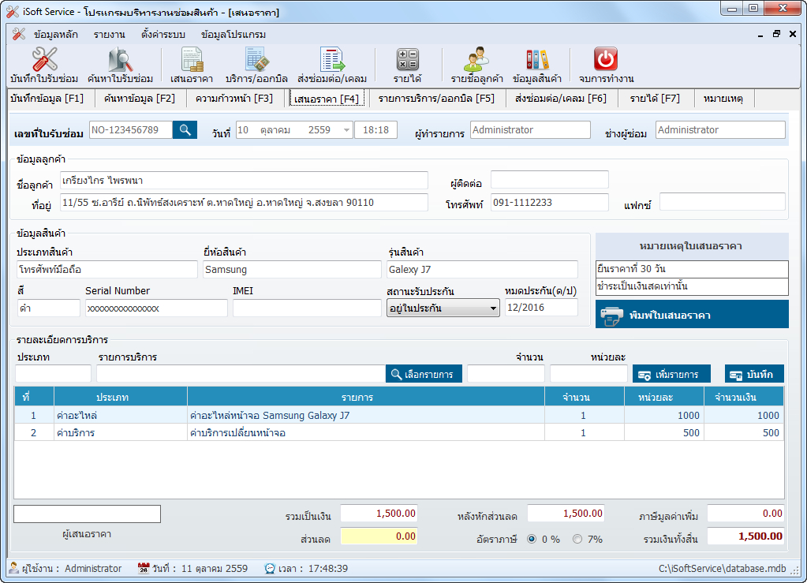Click the จบการทำงาน power icon
Image resolution: width=807 pixels, height=583 pixels.
tap(606, 59)
